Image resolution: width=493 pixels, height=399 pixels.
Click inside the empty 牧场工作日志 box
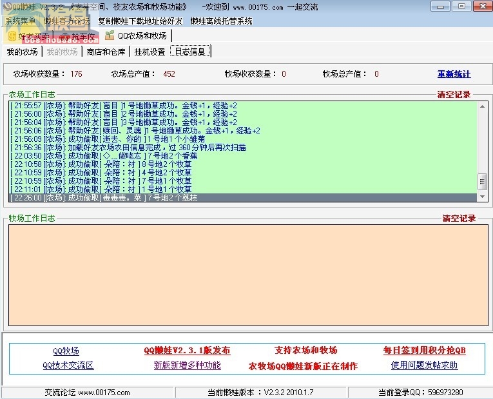click(x=248, y=275)
